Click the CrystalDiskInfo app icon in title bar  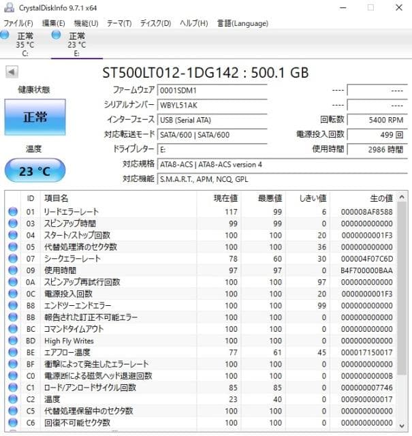click(x=6, y=7)
